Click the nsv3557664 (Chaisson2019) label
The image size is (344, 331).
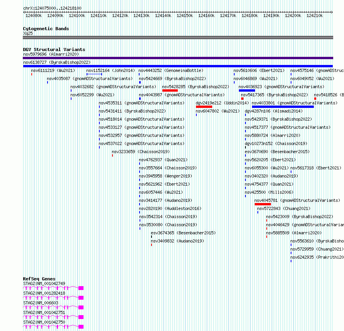[x=168, y=168]
